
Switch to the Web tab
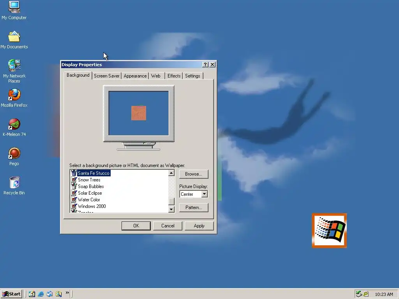(x=156, y=76)
